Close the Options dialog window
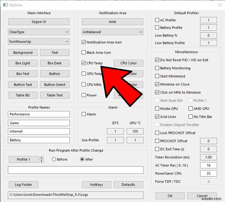225x202 pixels. pos(220,5)
